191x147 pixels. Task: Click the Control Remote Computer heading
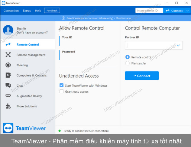click(152, 28)
